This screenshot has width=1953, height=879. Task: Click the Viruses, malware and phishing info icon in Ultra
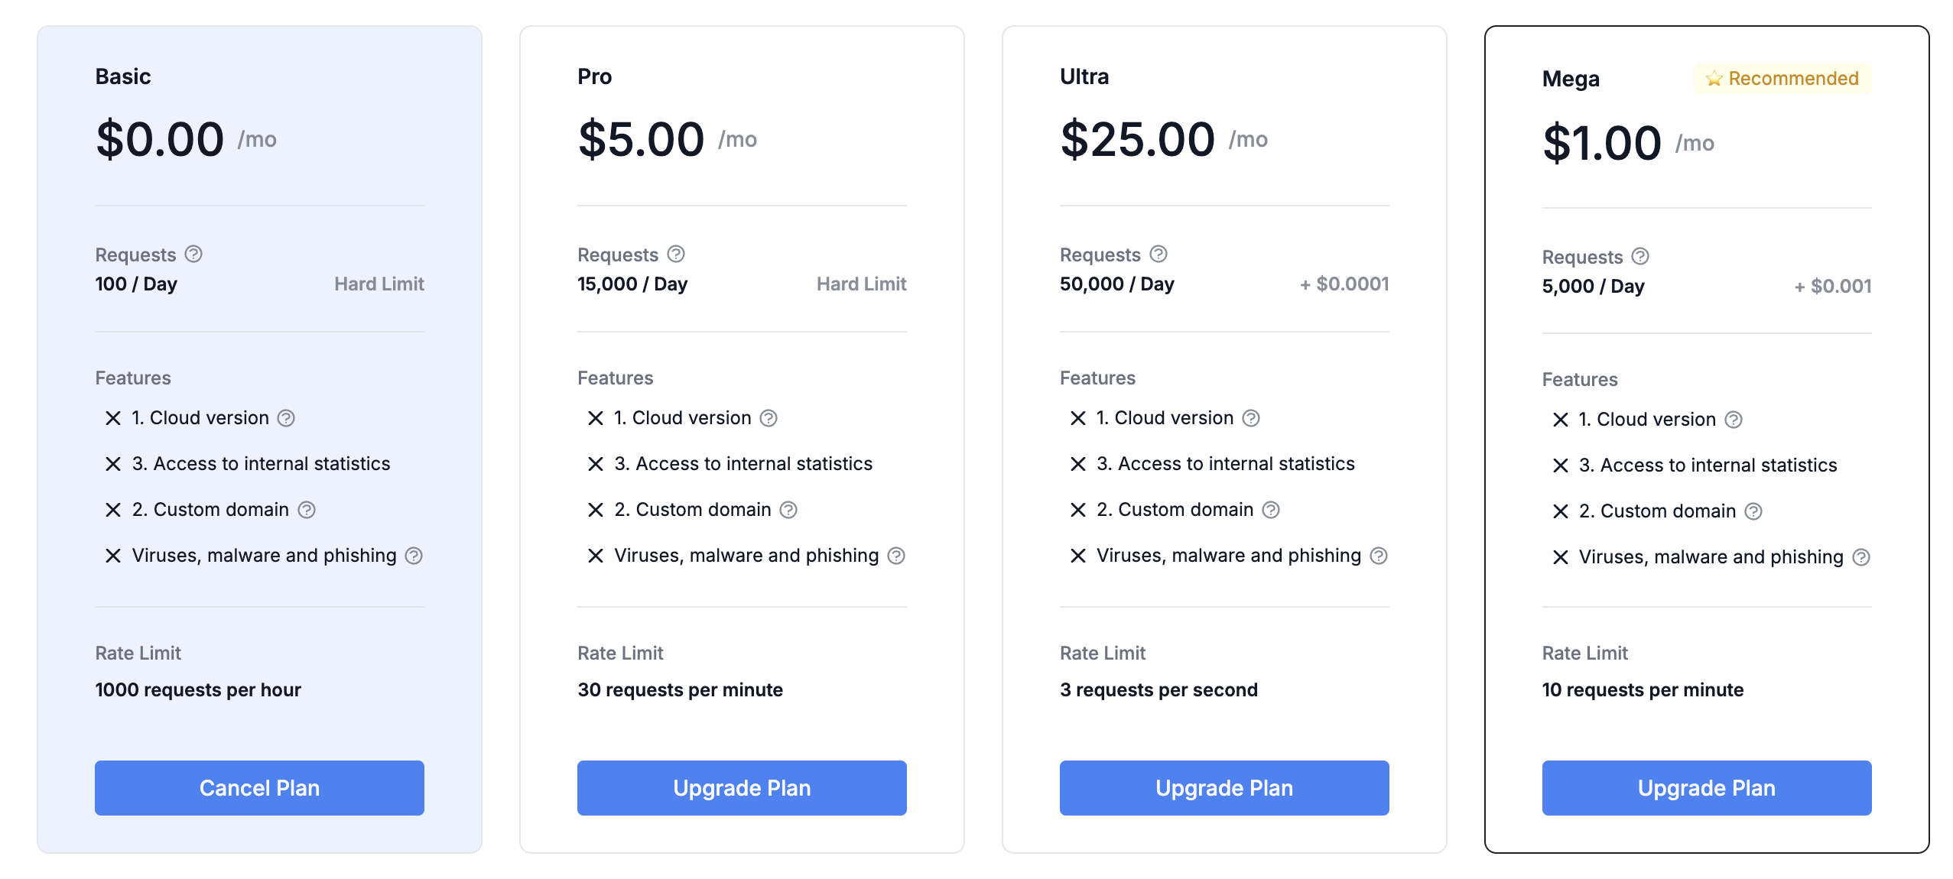1379,556
